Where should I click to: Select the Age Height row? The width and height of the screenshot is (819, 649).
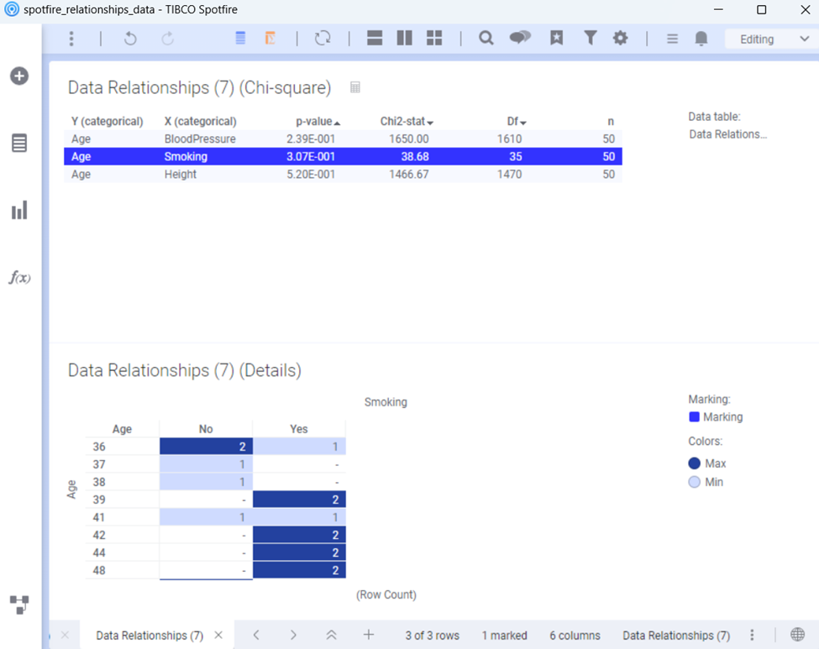click(x=343, y=175)
